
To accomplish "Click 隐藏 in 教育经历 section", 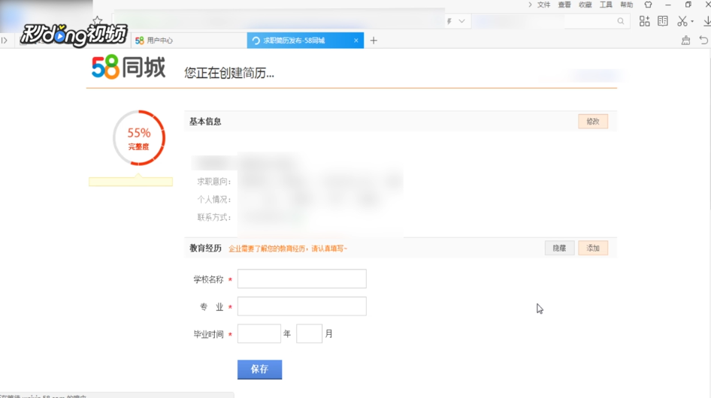I will pos(559,248).
